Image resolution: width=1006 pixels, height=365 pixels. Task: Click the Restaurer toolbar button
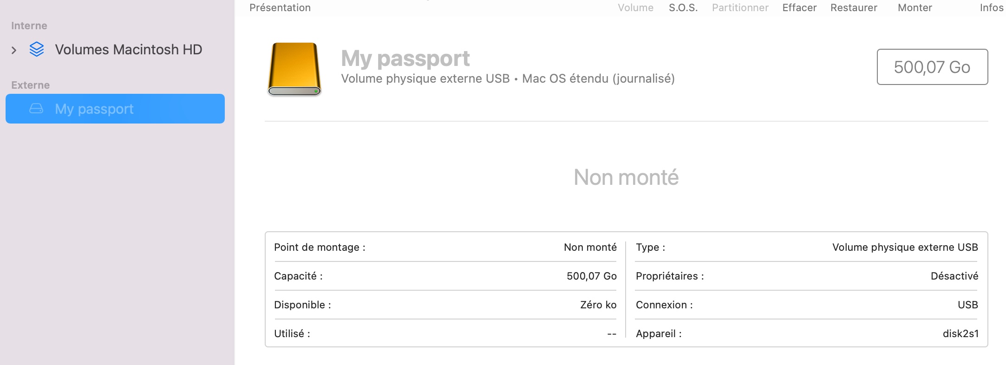(x=854, y=8)
